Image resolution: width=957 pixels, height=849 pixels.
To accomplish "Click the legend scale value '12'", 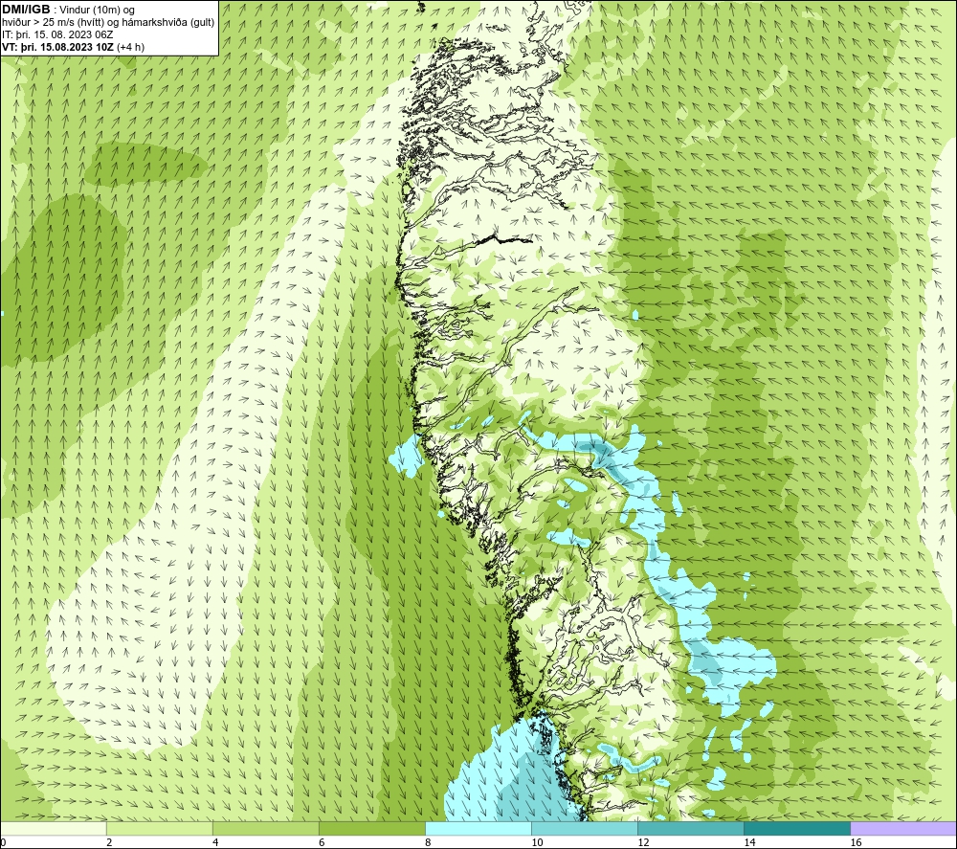I will pyautogui.click(x=643, y=842).
